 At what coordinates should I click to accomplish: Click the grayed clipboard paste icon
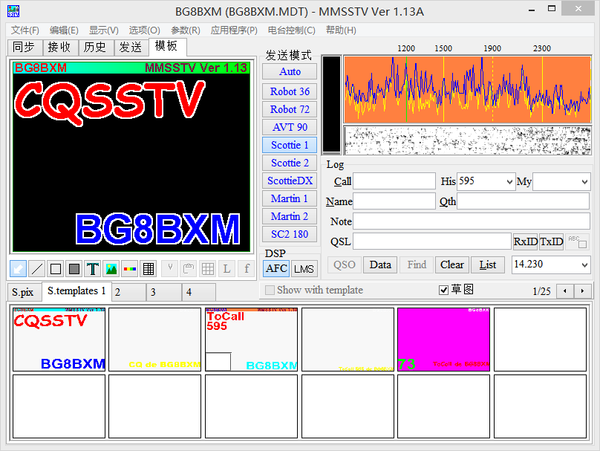(189, 269)
